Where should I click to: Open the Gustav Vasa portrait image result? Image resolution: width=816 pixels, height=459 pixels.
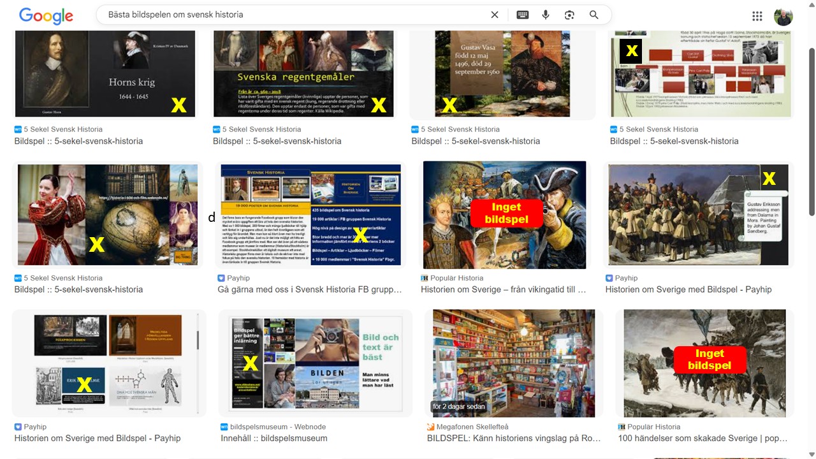coord(504,74)
